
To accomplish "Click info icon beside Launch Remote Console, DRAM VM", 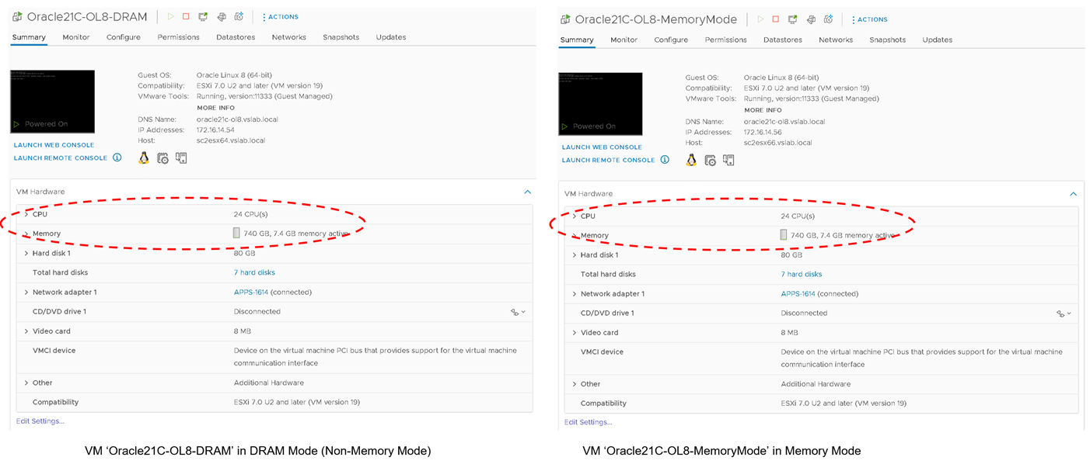I will (117, 158).
